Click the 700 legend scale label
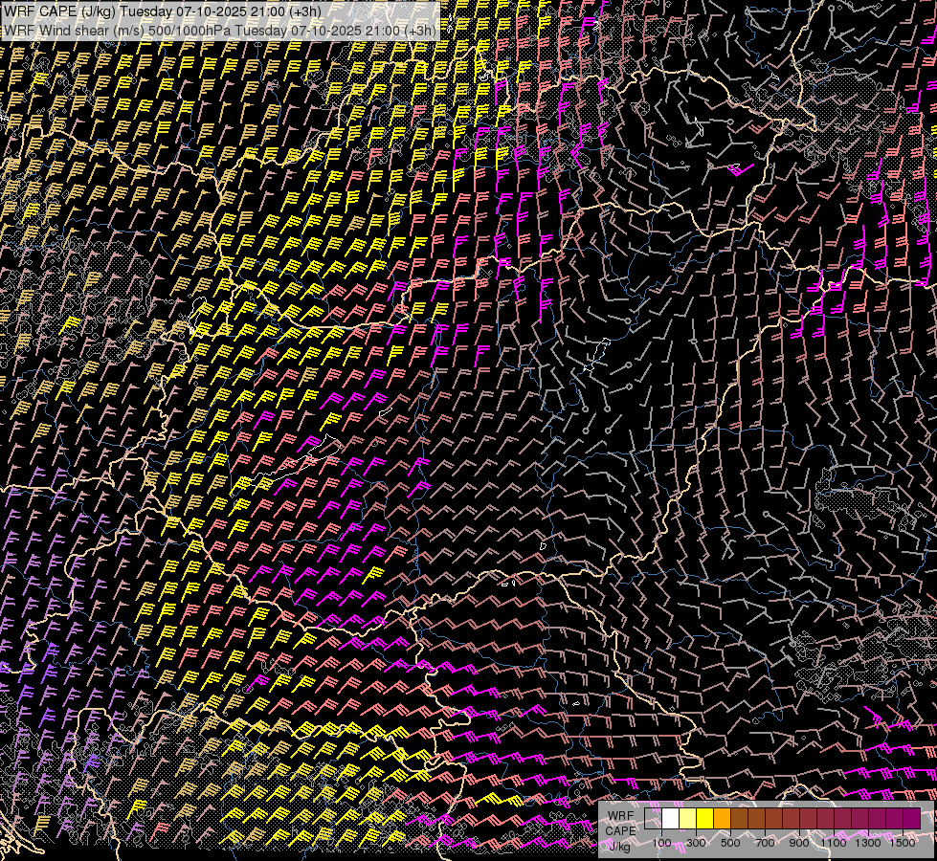Viewport: 937px width, 861px height. tap(766, 843)
